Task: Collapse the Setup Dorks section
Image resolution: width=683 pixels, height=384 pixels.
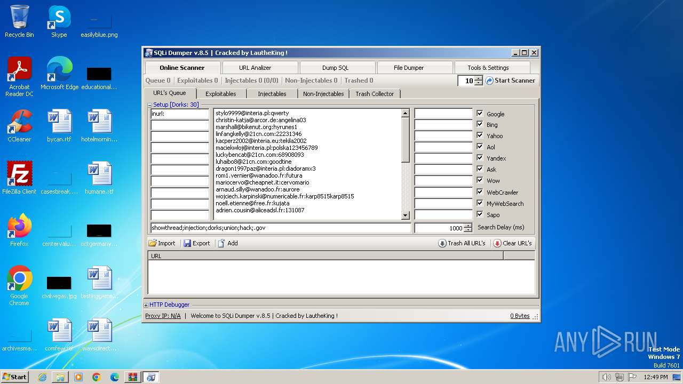Action: [150, 105]
